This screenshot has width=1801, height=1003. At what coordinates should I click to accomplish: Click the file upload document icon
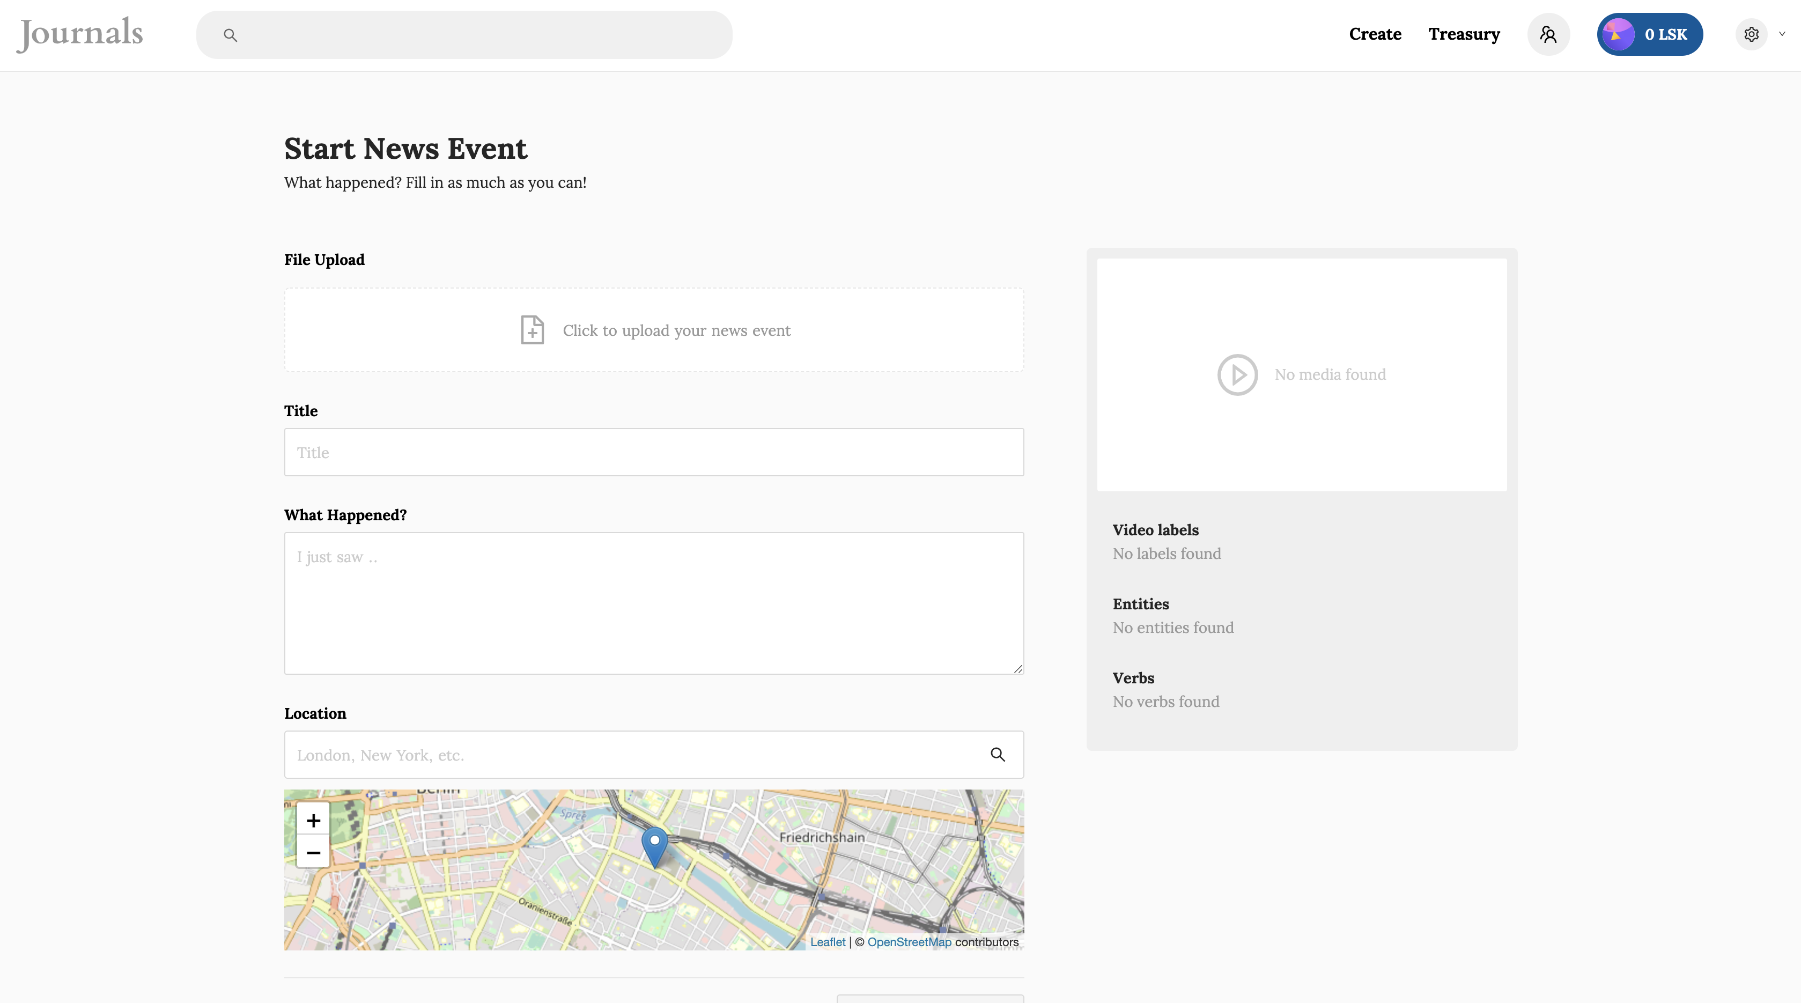[532, 330]
